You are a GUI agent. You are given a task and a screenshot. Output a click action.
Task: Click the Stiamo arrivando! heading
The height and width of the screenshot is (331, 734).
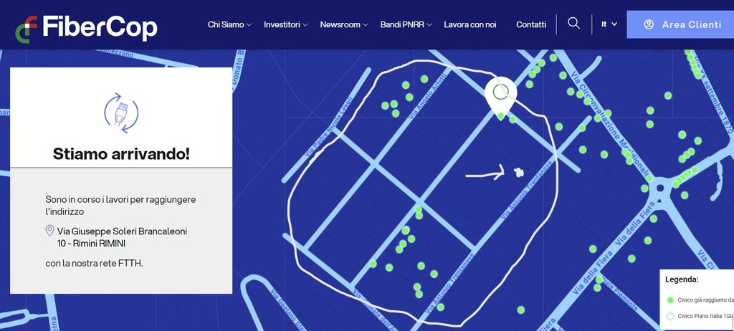coord(121,153)
